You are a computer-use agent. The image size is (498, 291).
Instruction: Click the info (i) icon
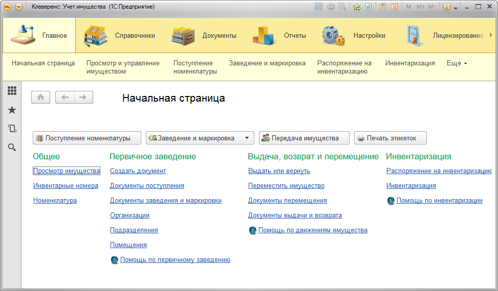[446, 7]
